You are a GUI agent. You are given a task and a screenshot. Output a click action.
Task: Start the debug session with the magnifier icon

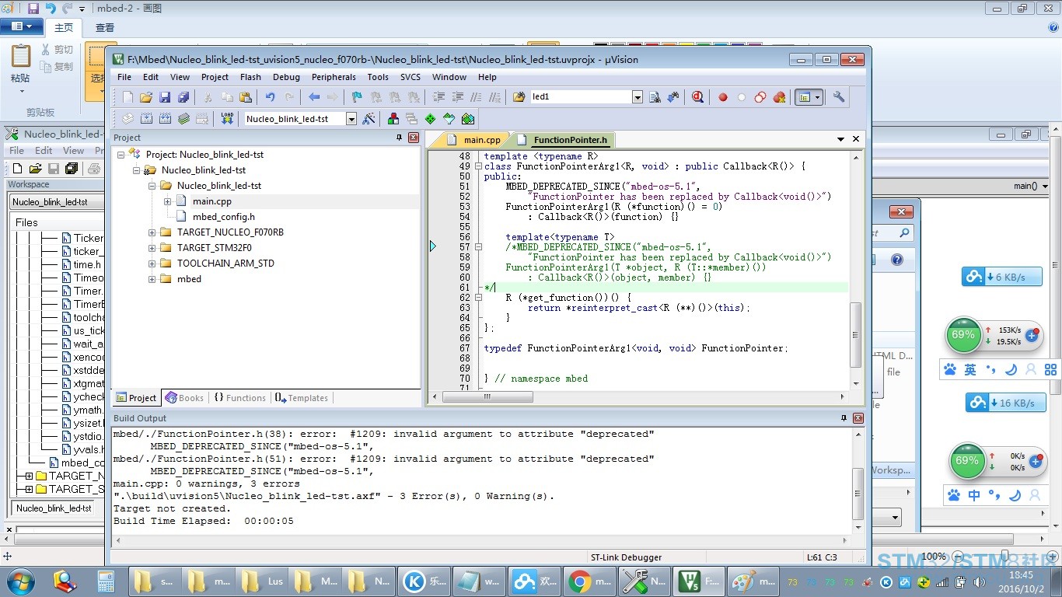[697, 97]
